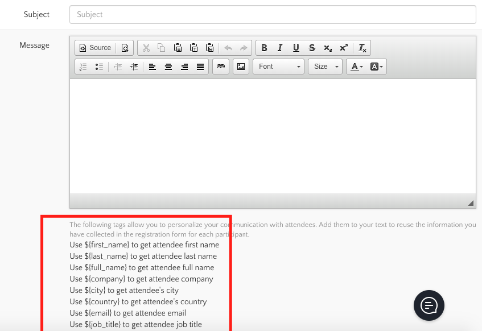Viewport: 482px width, 331px height.
Task: Apply Strikethrough formatting
Action: 312,48
